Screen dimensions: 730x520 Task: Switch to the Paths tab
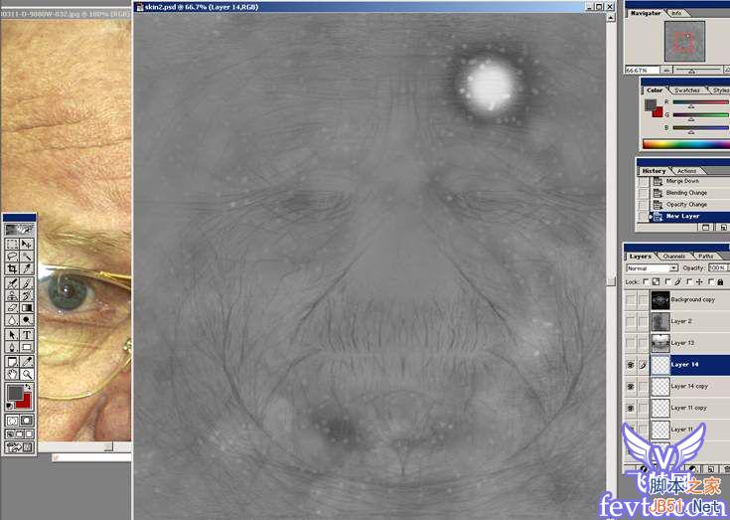point(706,257)
